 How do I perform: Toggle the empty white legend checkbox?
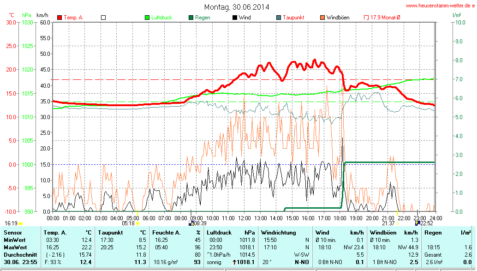point(103,18)
